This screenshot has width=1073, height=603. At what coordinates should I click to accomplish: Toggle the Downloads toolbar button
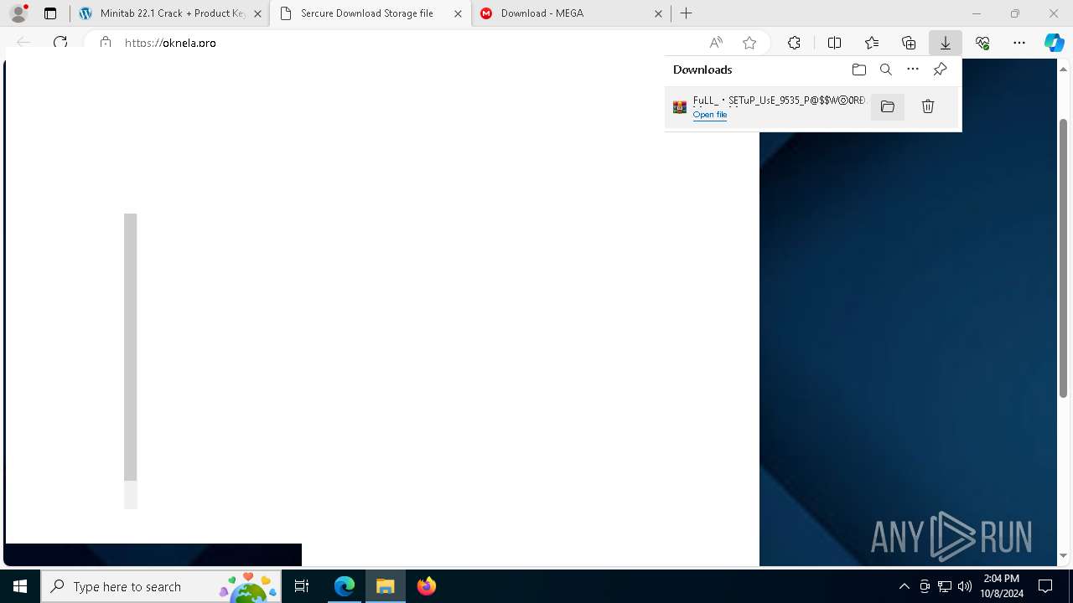[x=946, y=43]
